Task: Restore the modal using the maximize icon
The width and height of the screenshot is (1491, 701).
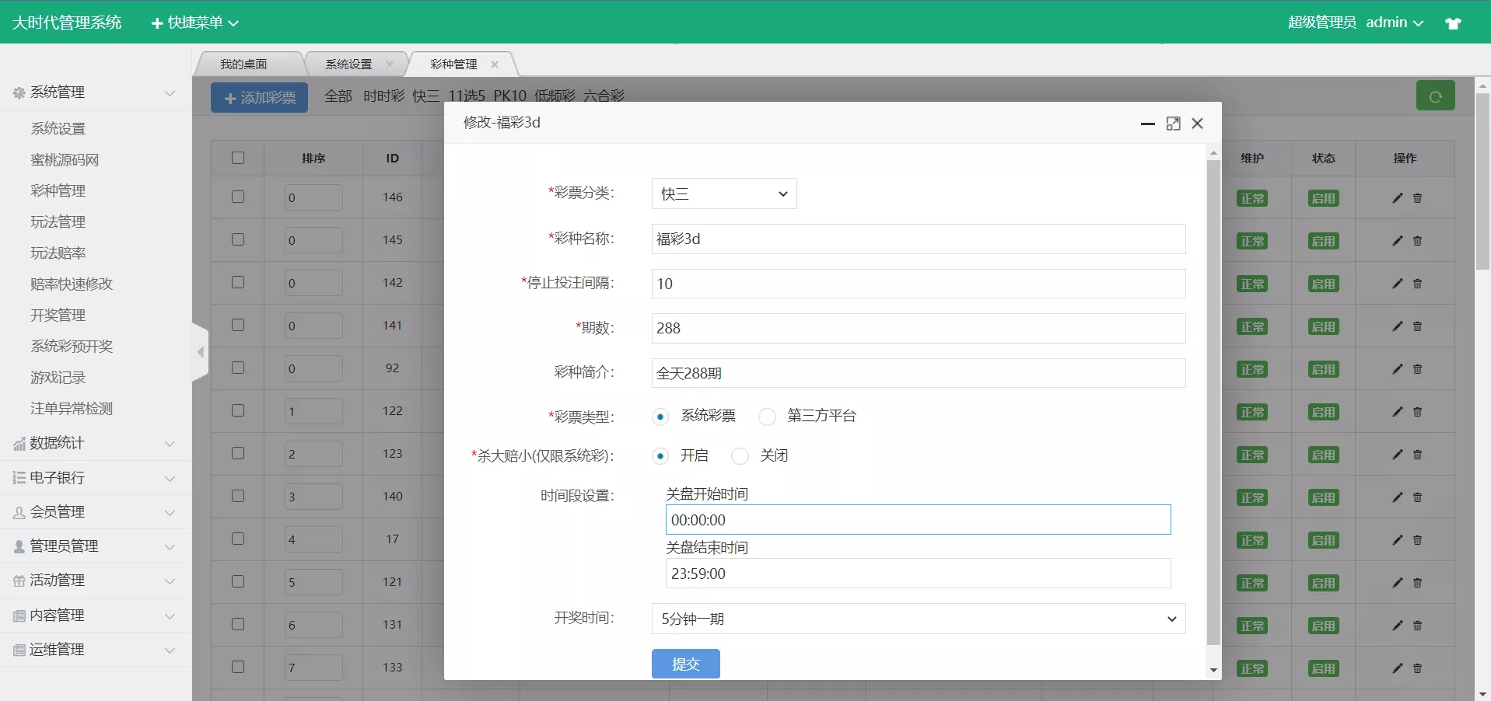Action: (1172, 123)
